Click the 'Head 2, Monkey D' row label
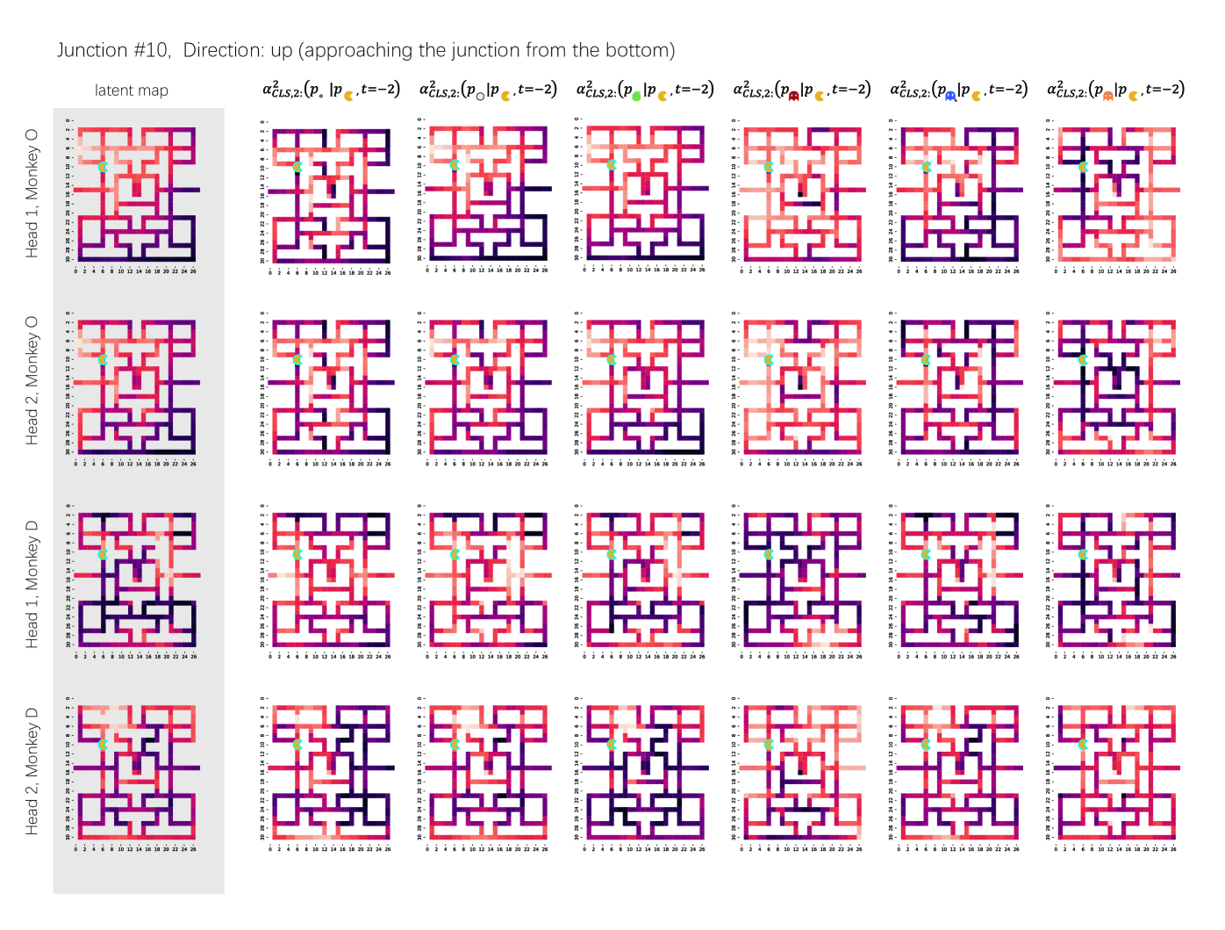 [x=32, y=772]
